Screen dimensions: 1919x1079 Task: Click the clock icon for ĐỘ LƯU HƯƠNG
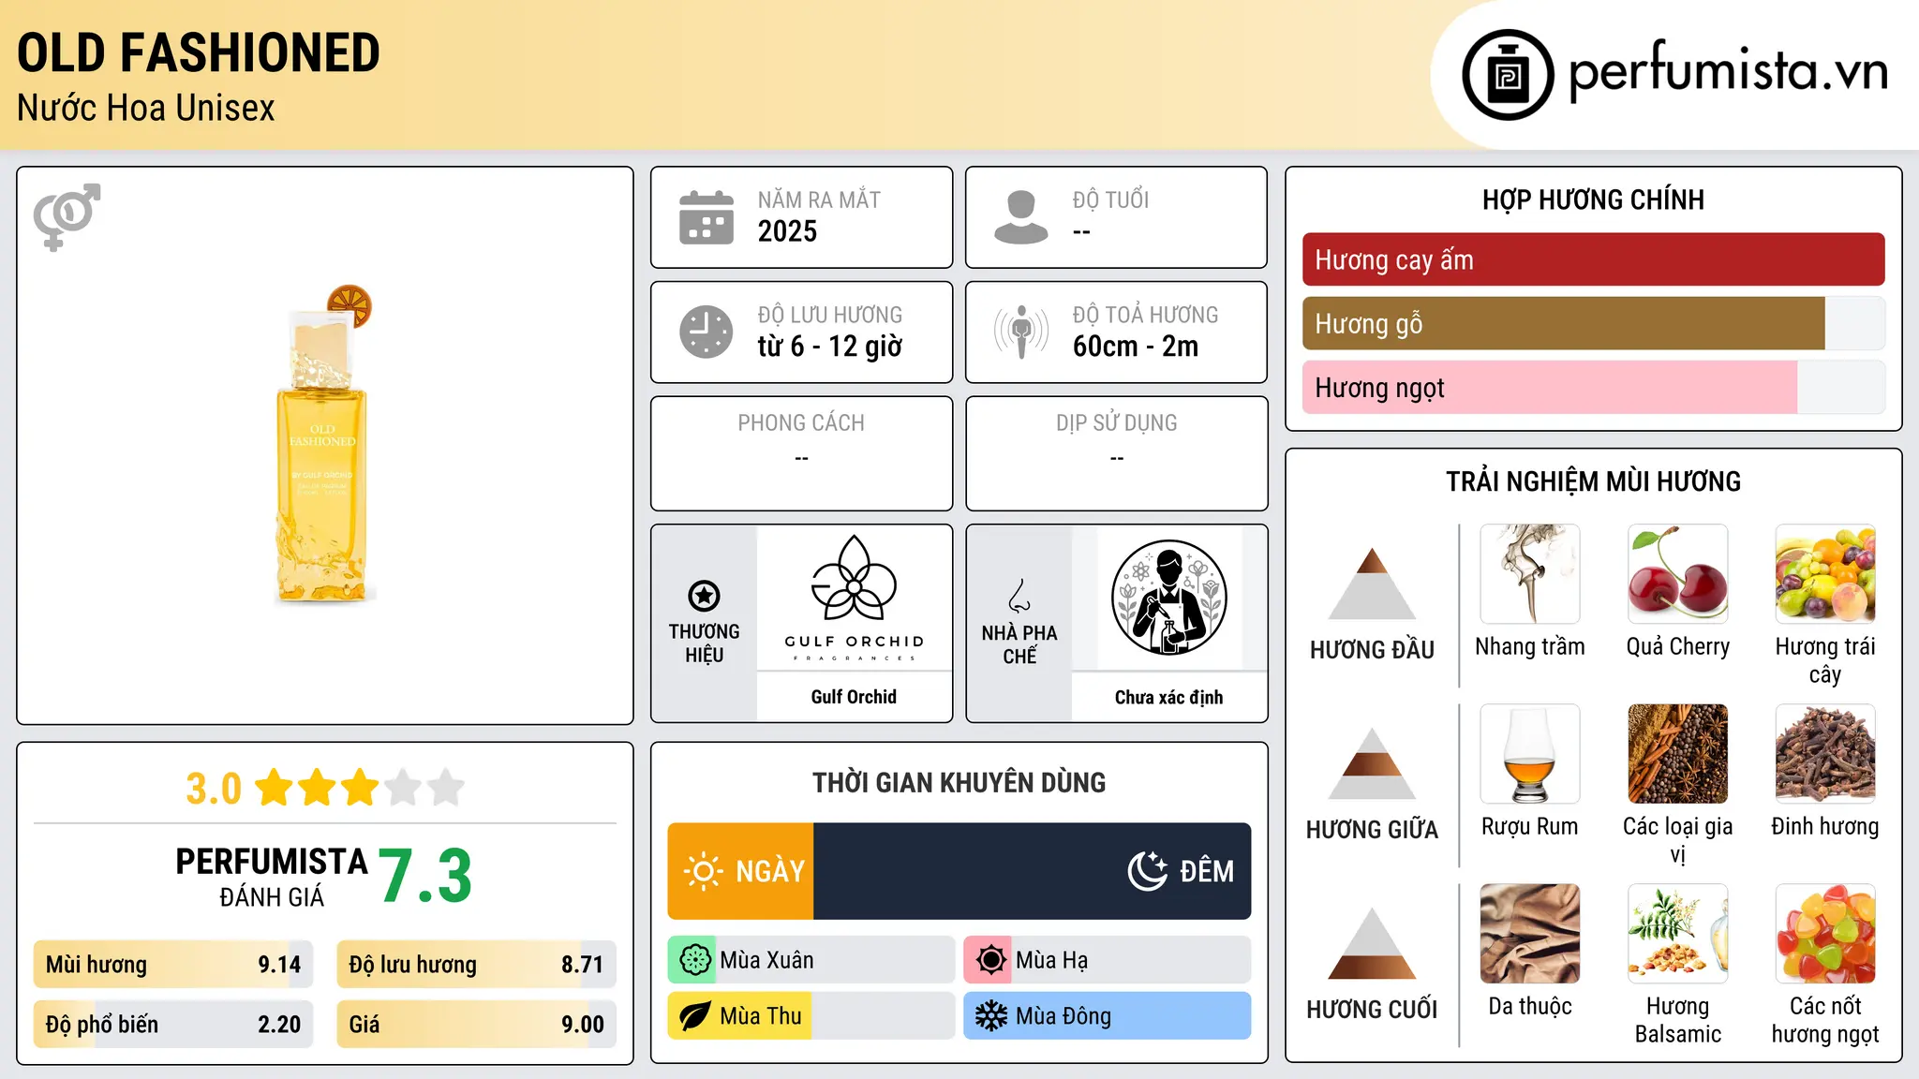pyautogui.click(x=707, y=332)
